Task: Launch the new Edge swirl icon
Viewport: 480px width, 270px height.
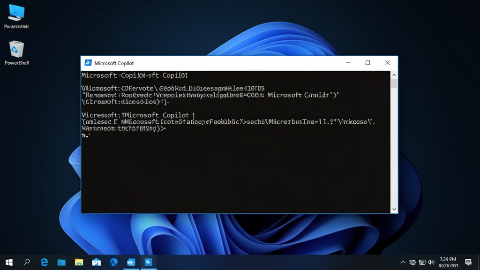Action: coord(114,262)
